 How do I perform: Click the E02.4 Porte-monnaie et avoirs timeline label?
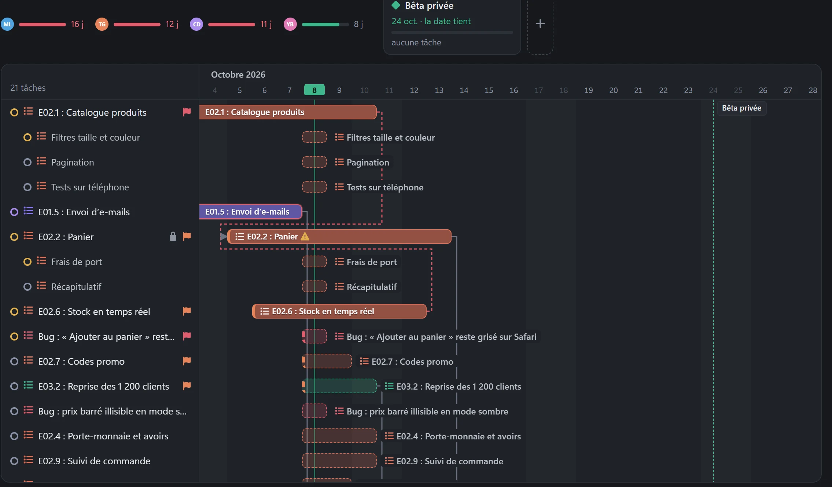tap(459, 436)
